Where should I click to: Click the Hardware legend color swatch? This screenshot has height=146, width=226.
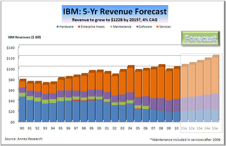click(x=58, y=27)
